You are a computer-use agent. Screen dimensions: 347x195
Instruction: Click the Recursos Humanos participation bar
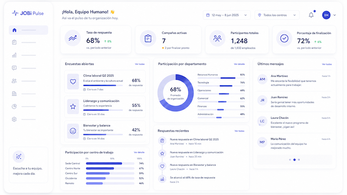point(221,78)
